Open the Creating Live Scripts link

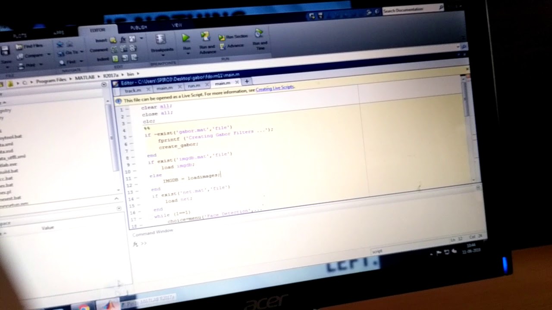275,88
